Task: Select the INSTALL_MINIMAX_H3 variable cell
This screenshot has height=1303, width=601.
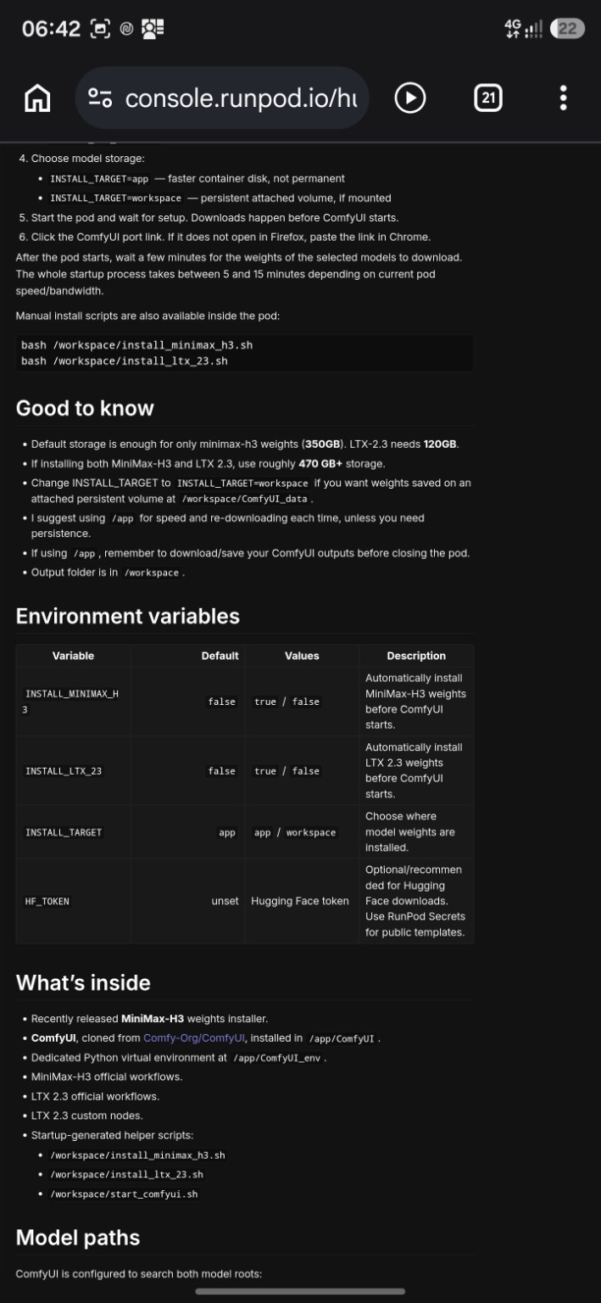Action: [x=73, y=702]
